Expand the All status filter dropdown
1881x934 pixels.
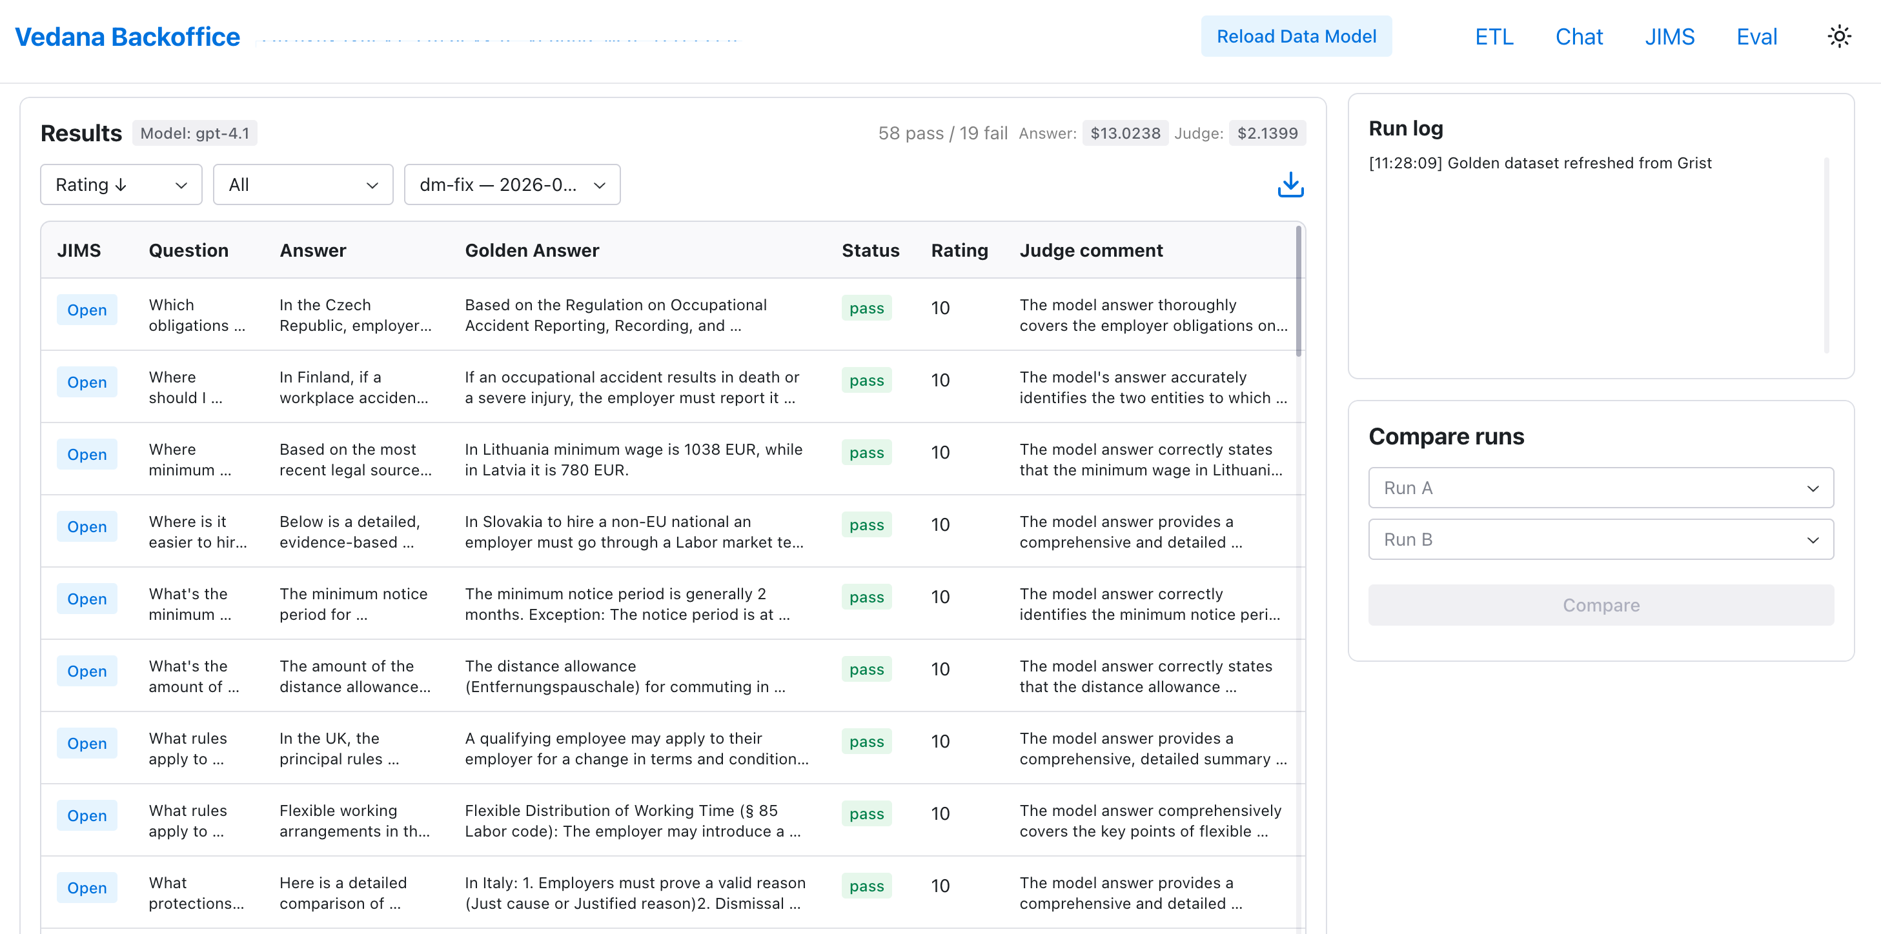click(x=303, y=184)
